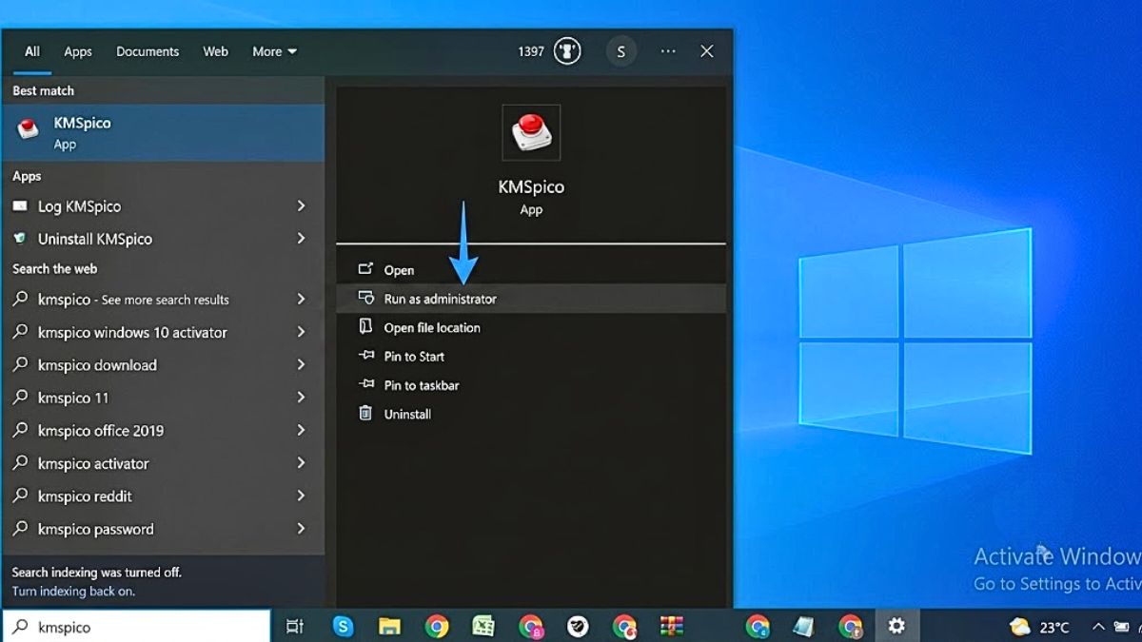Choose Open file location
The image size is (1142, 642).
[531, 327]
